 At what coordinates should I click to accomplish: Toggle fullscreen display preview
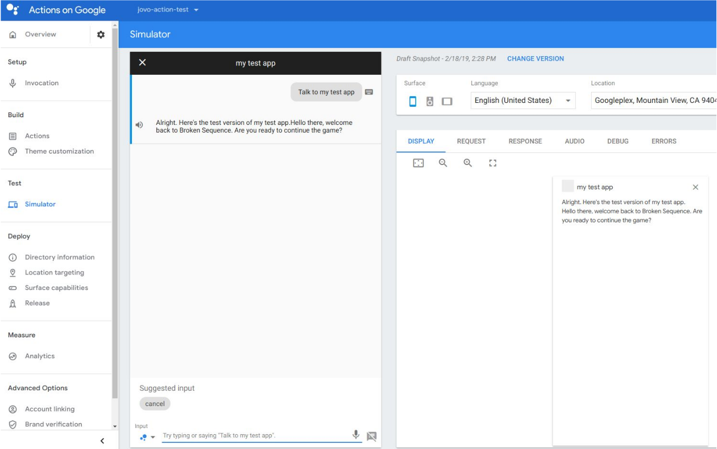click(x=493, y=163)
